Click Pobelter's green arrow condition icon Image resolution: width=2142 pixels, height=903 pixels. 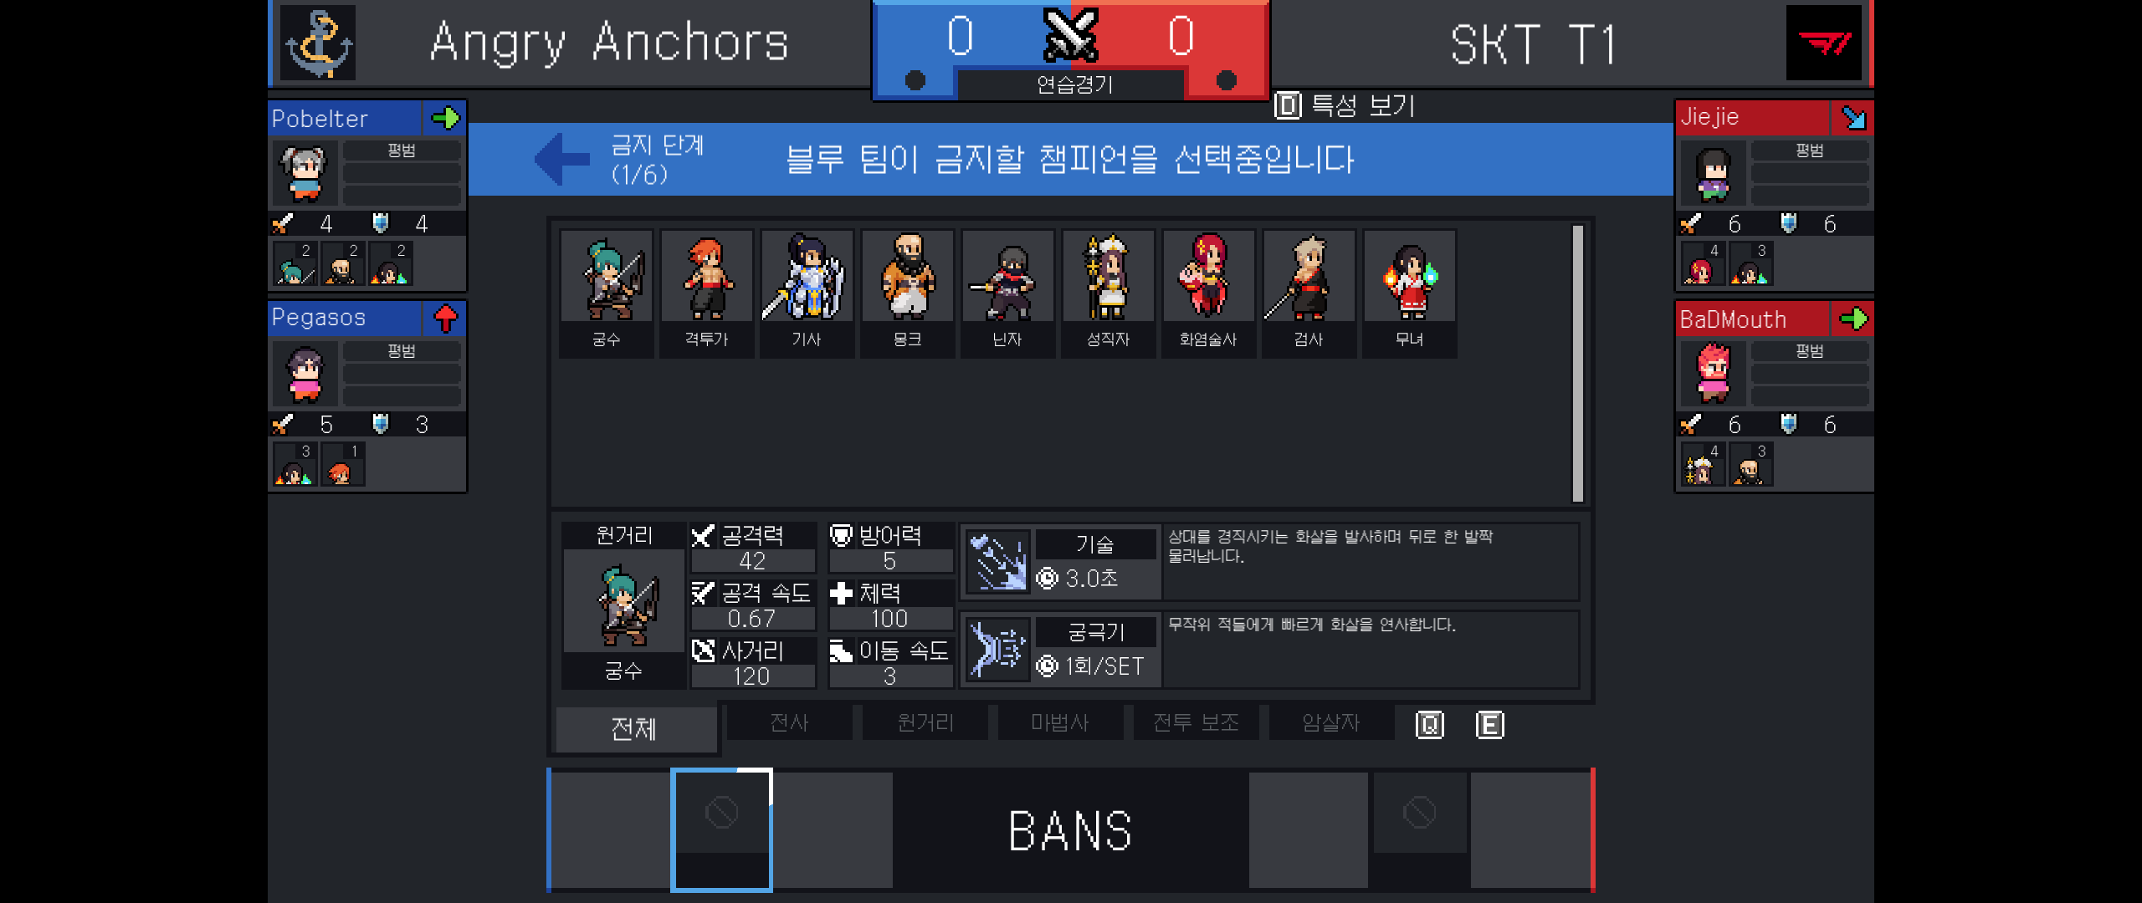(x=445, y=118)
